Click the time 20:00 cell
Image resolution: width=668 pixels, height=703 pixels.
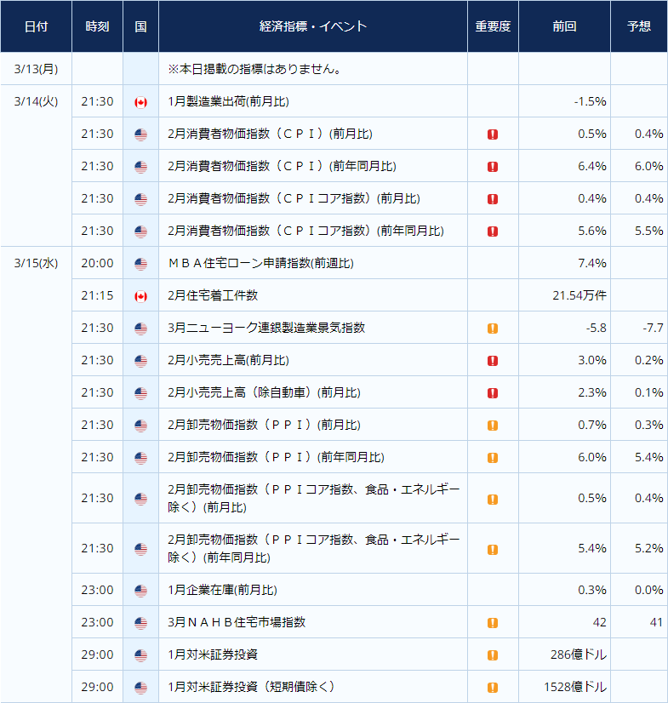(x=97, y=263)
